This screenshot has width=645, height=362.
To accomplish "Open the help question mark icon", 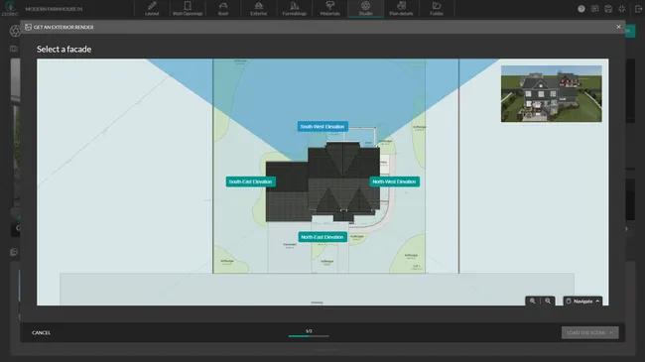I will point(581,9).
